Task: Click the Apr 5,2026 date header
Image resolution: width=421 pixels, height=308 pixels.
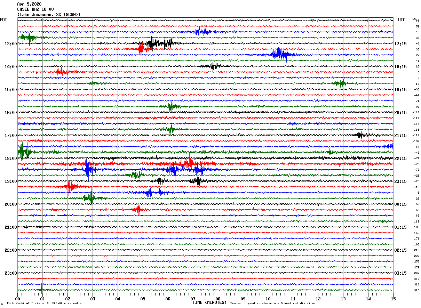Action: click(29, 4)
